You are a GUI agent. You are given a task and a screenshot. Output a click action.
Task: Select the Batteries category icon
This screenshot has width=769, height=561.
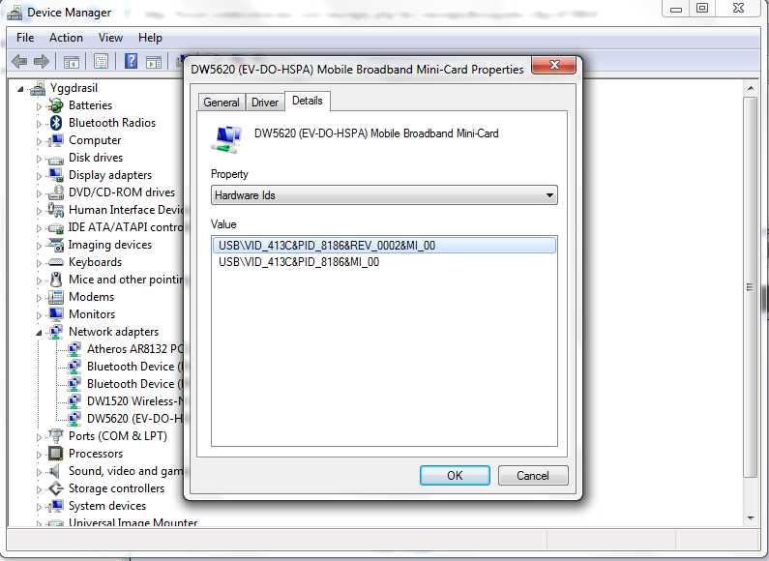[55, 104]
